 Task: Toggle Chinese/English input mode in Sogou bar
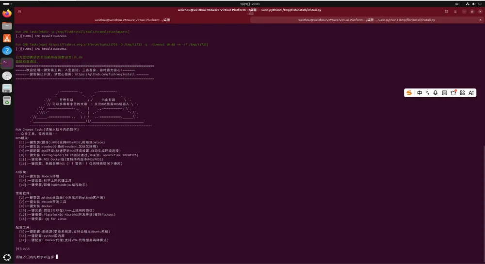420,93
